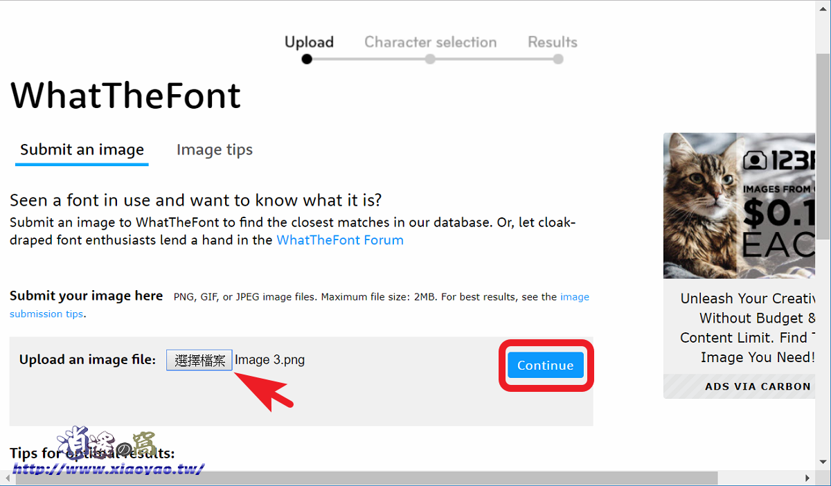Click the Upload step in progress bar
The height and width of the screenshot is (486, 831).
(309, 42)
